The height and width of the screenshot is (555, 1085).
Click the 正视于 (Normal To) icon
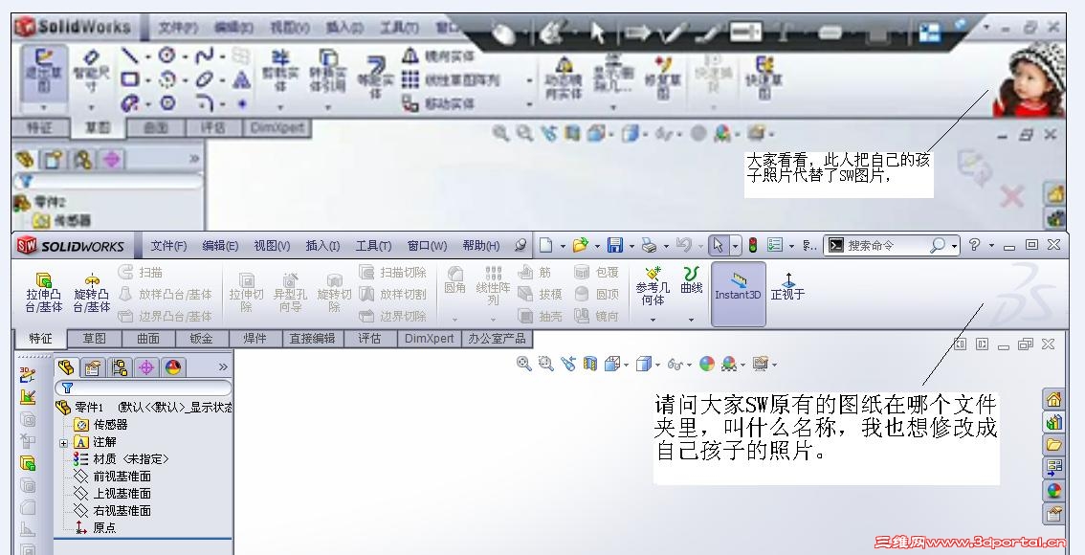[x=787, y=286]
